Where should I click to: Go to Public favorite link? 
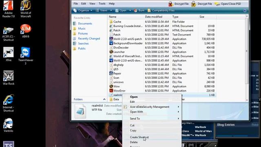coord(82,49)
